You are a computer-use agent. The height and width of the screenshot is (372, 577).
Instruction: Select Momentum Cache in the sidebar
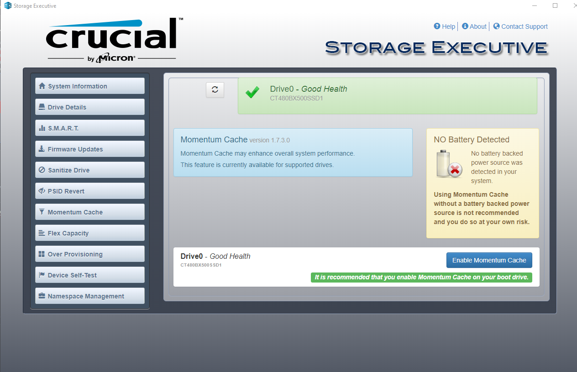pyautogui.click(x=90, y=212)
